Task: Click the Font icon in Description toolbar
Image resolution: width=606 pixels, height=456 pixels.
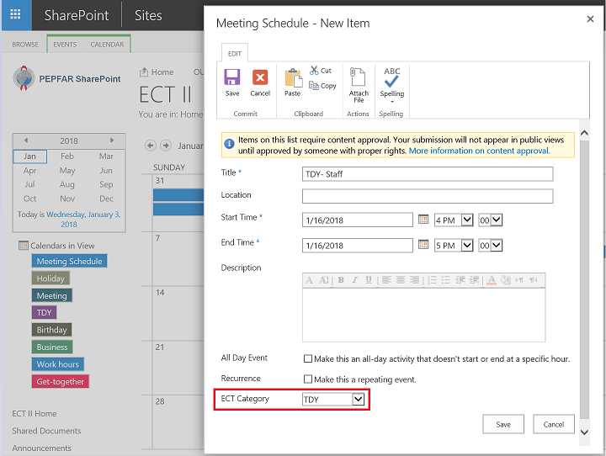Action: coord(309,280)
